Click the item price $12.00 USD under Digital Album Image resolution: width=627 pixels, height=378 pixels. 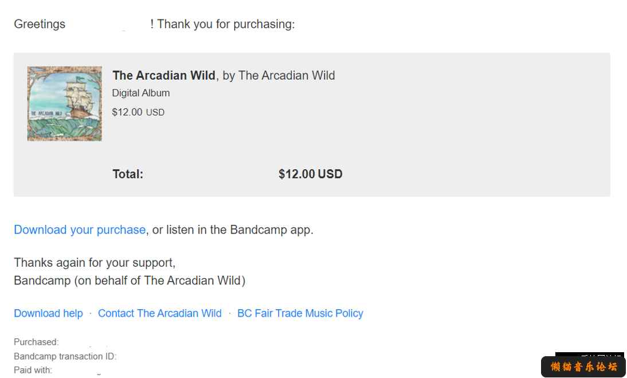click(138, 112)
